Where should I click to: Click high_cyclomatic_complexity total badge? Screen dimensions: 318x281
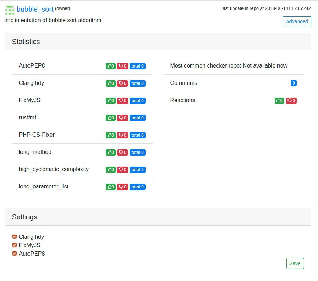(137, 169)
